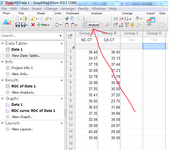This screenshot has height=152, width=169.
Task: Click the red X delete sheet icon
Action: [x=33, y=25]
